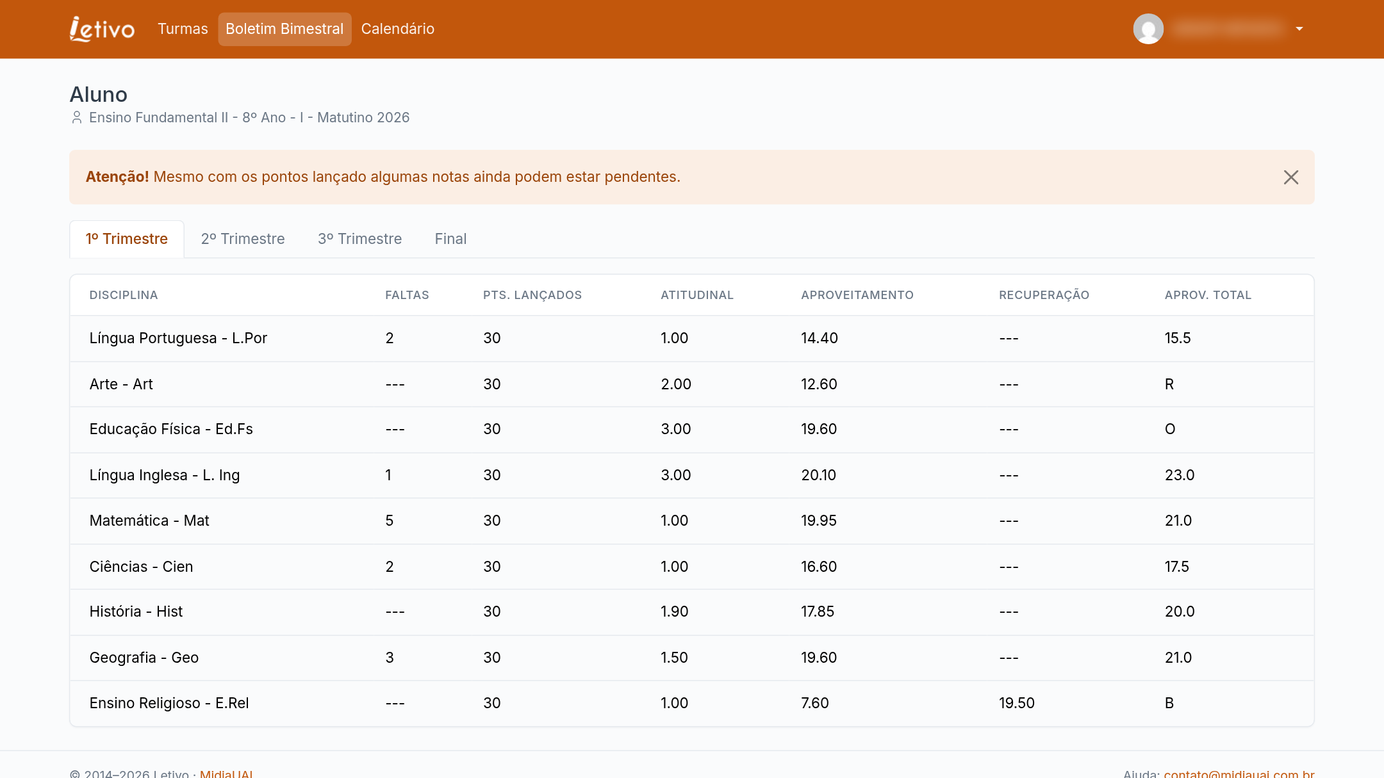
Task: Click the PTS. LANÇADOS column header
Action: pyautogui.click(x=532, y=295)
